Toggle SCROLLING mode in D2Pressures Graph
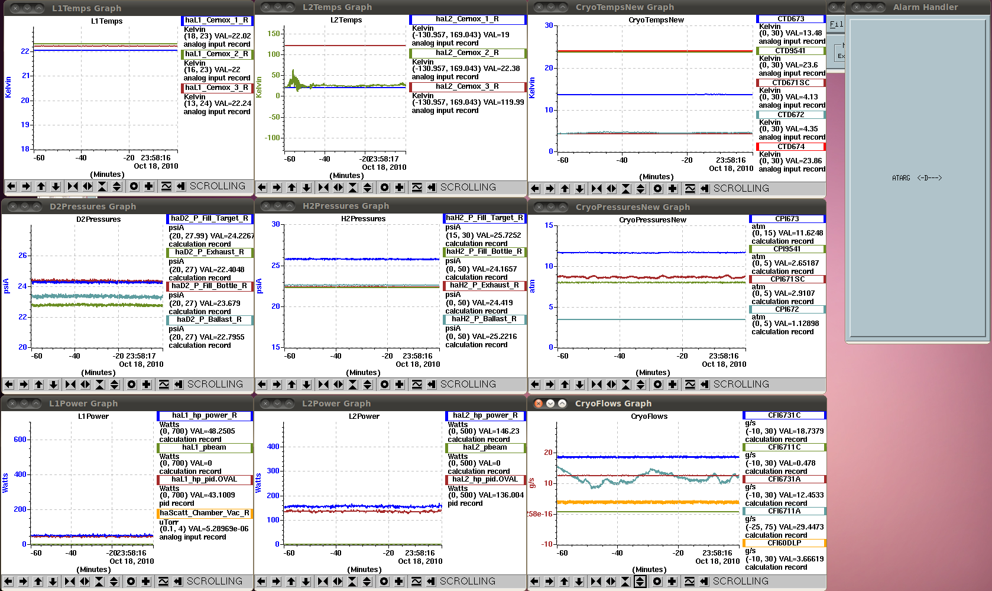 215,385
